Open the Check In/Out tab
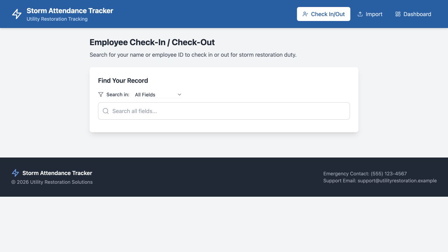The height and width of the screenshot is (252, 448). pos(323,14)
